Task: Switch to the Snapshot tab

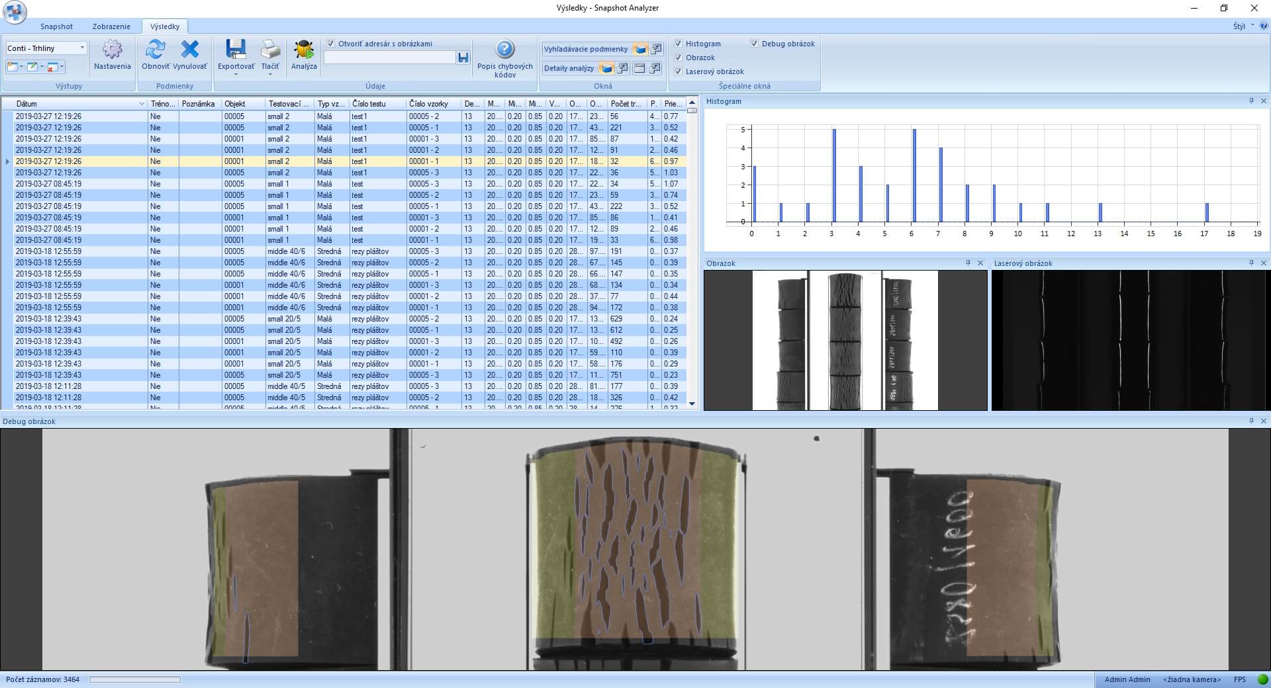Action: point(56,26)
